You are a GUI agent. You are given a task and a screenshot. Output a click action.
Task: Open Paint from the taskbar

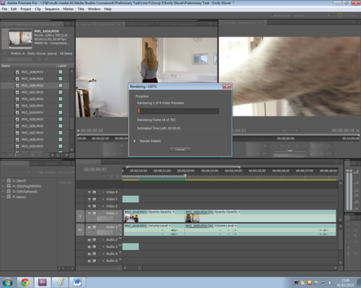[x=60, y=282]
